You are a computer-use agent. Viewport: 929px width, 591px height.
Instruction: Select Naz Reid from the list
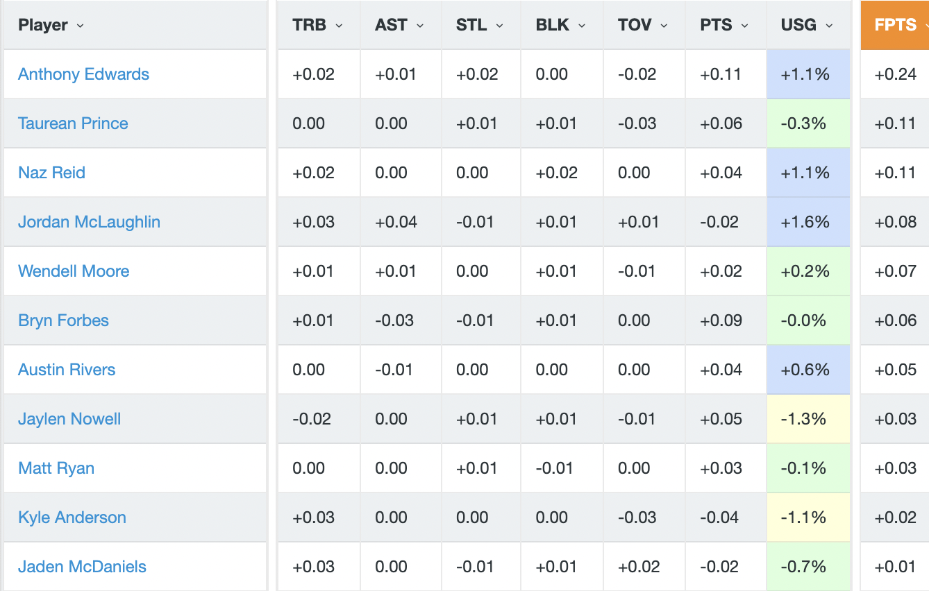(x=51, y=173)
